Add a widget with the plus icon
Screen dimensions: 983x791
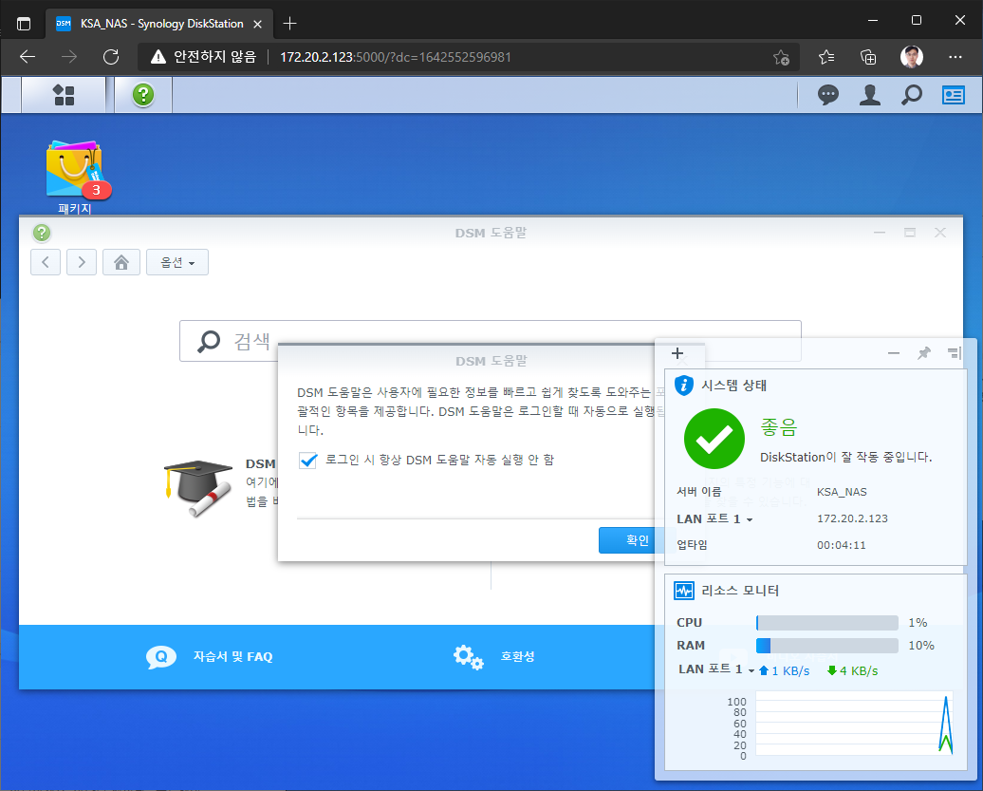click(677, 353)
